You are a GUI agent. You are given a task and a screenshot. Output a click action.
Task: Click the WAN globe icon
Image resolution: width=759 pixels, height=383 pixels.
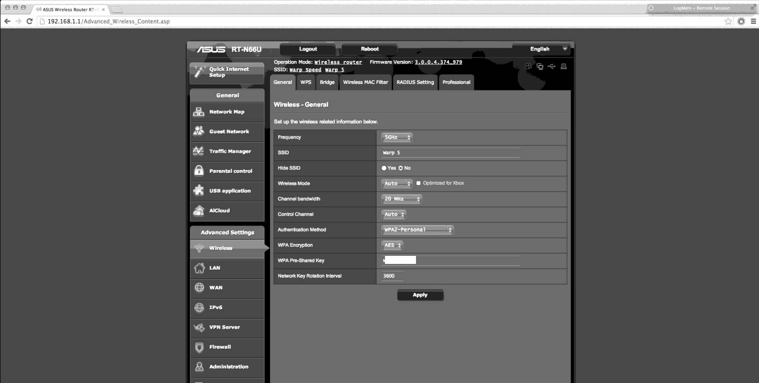(x=199, y=287)
